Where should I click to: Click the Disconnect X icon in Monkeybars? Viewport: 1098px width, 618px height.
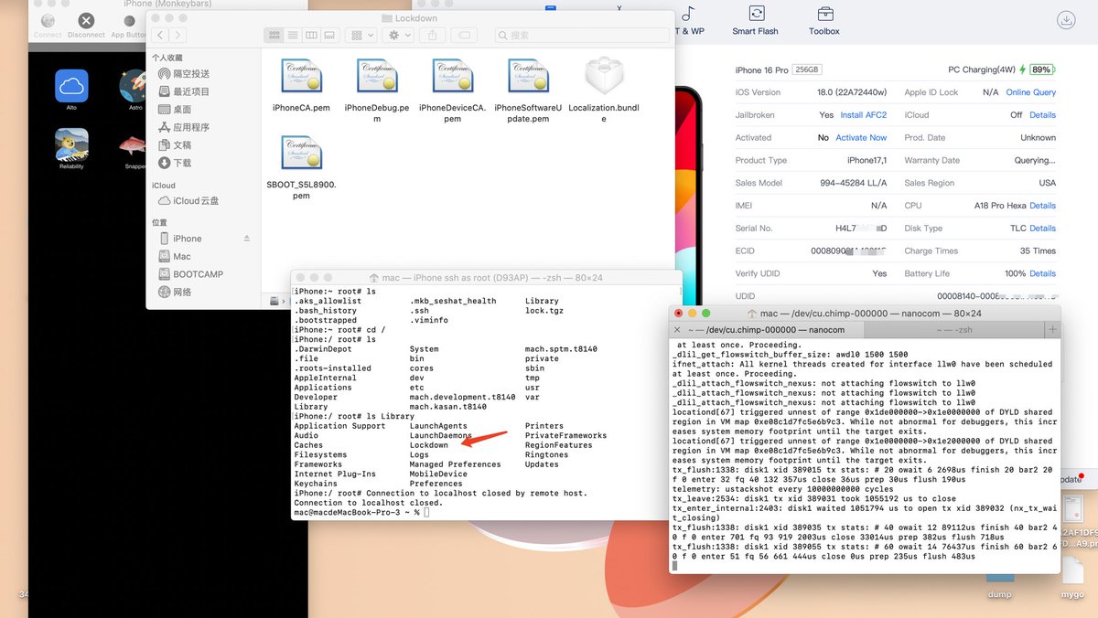(86, 20)
